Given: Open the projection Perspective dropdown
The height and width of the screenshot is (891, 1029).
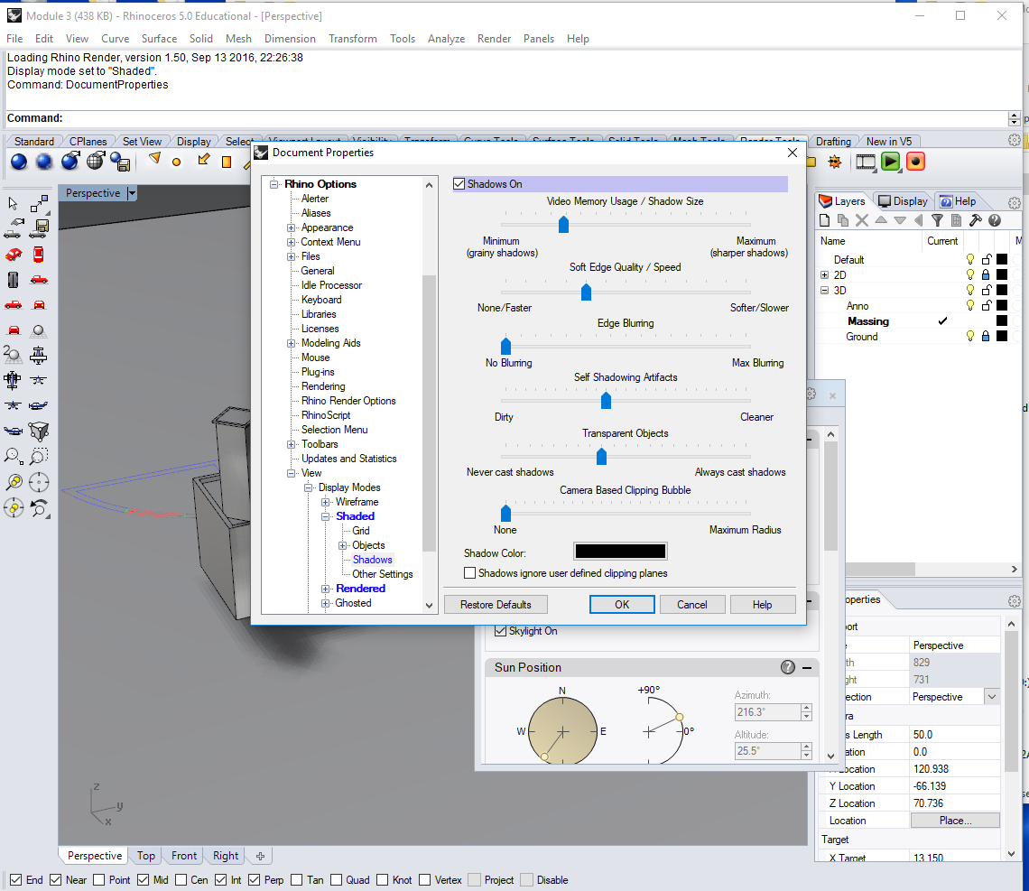Looking at the screenshot, I should 992,697.
